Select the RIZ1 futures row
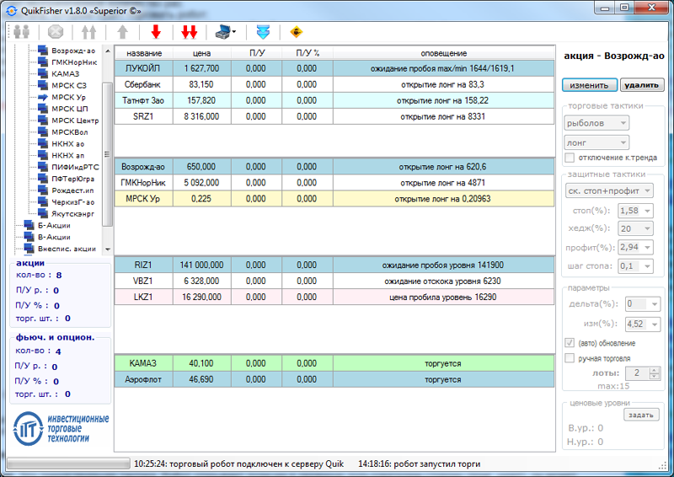Screen dimensions: 674x477 [334, 265]
